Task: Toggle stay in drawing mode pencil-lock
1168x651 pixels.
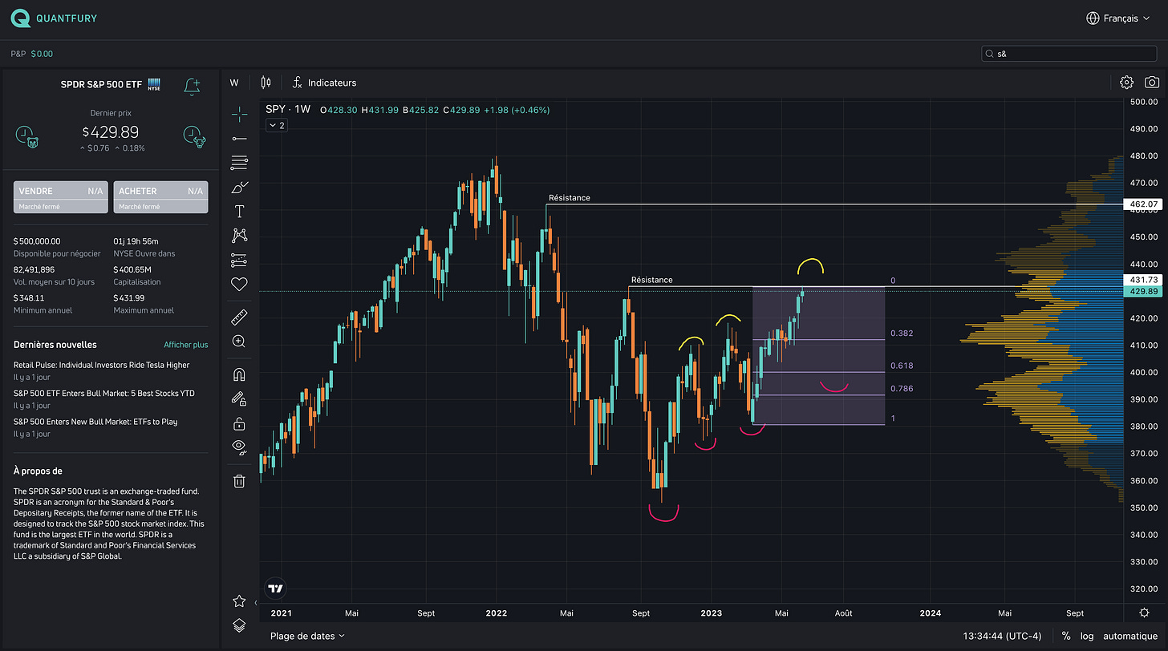Action: [239, 398]
